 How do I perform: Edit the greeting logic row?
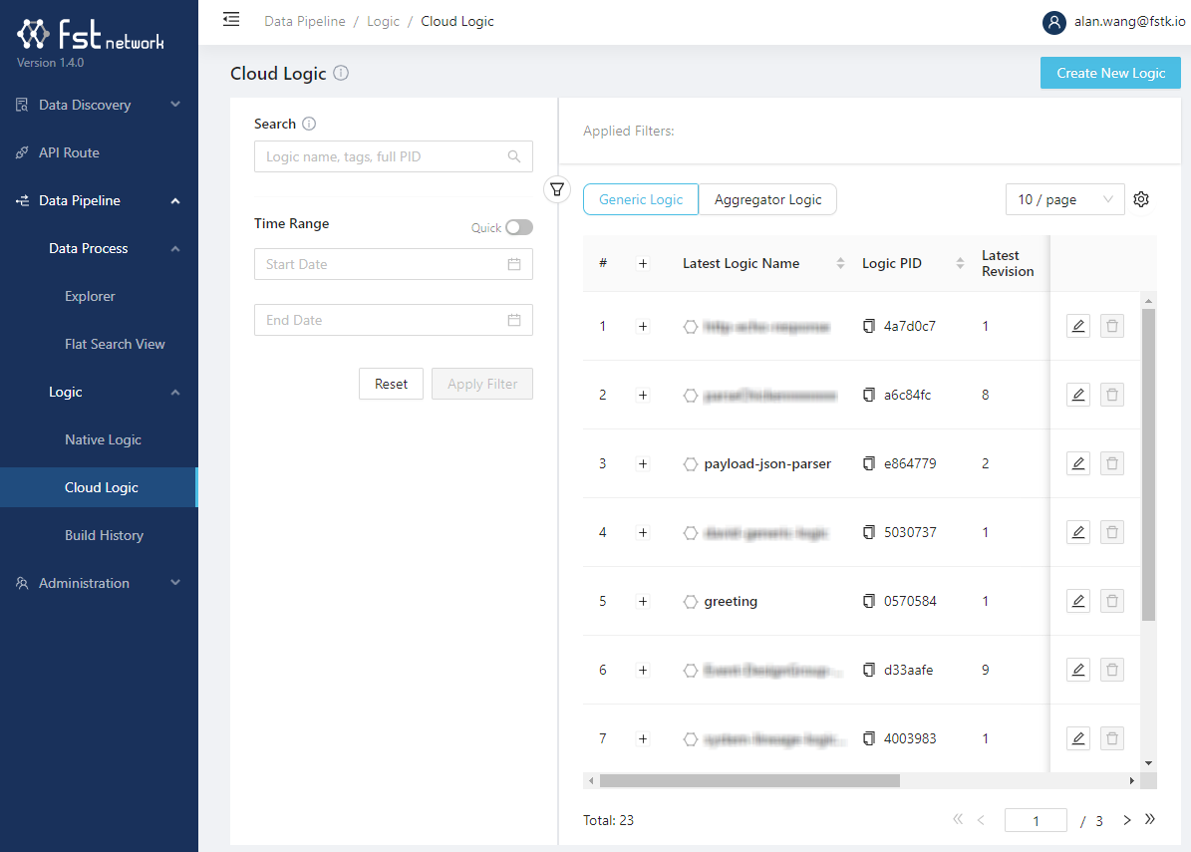[1077, 601]
